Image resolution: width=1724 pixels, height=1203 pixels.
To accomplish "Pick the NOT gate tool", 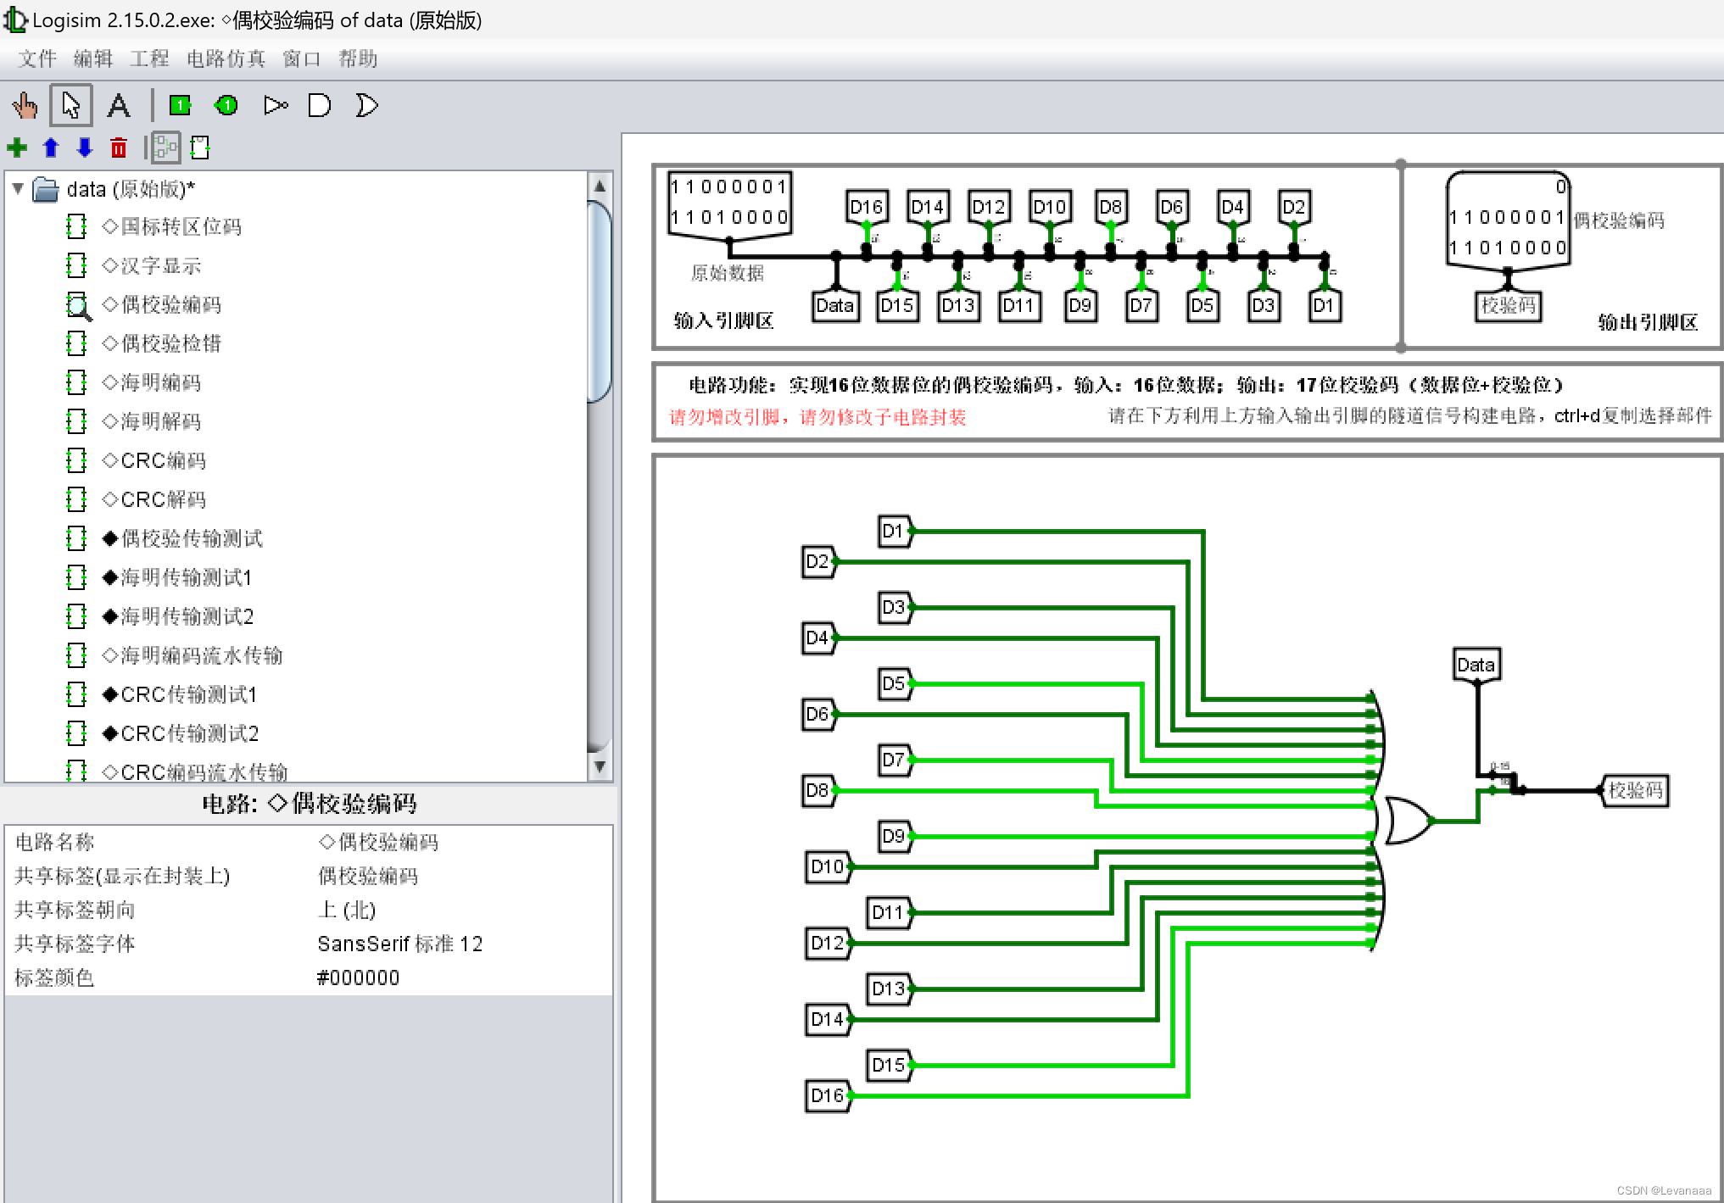I will coord(275,106).
